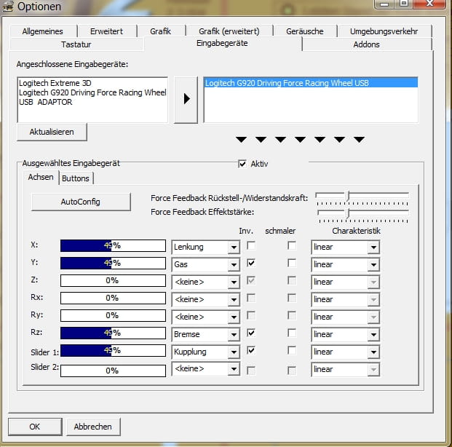Switch to the Grafik (erweitert) tab
This screenshot has width=452, height=447.
228,31
